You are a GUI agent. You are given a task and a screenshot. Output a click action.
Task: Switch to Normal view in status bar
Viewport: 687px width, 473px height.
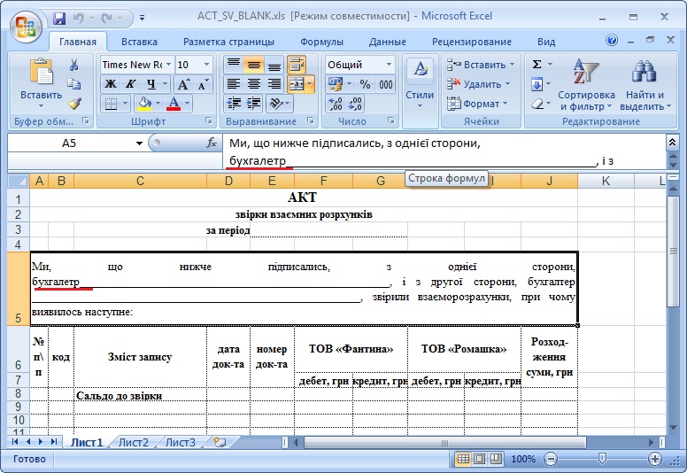[463, 459]
